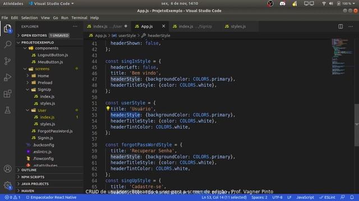The width and height of the screenshot is (359, 201).
Task: Open the Go menu
Action: (x=56, y=18)
